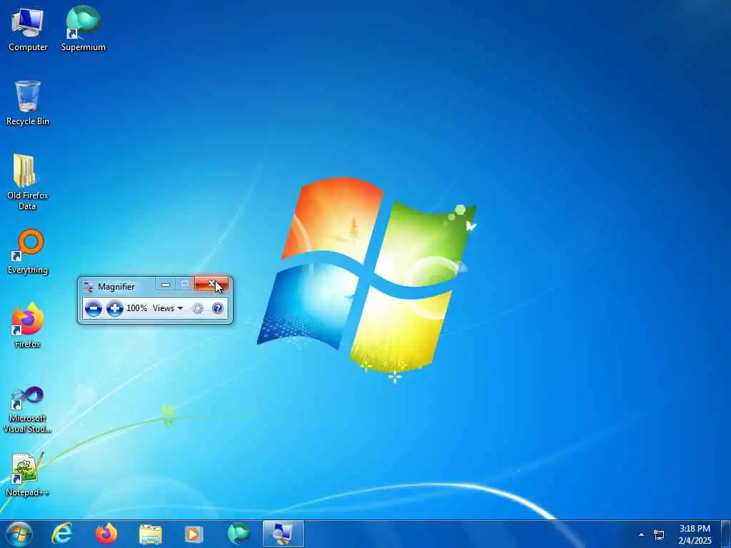Screen dimensions: 731x548
Task: Click the Show desktop button
Action: coord(726,534)
